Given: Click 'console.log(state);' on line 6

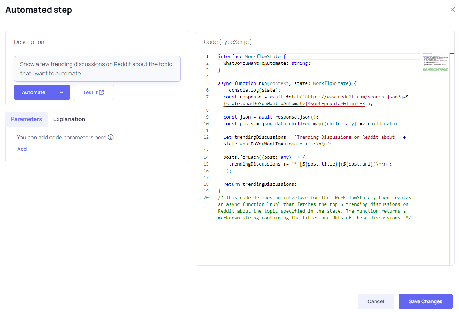Looking at the screenshot, I should 254,90.
